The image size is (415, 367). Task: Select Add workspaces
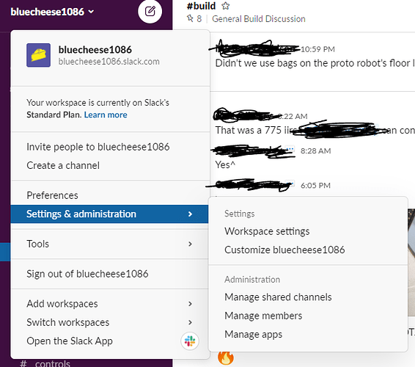109,304
